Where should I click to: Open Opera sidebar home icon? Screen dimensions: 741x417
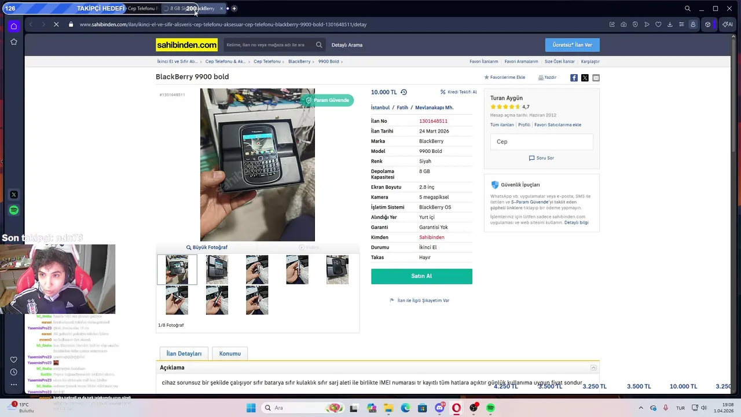pyautogui.click(x=14, y=26)
